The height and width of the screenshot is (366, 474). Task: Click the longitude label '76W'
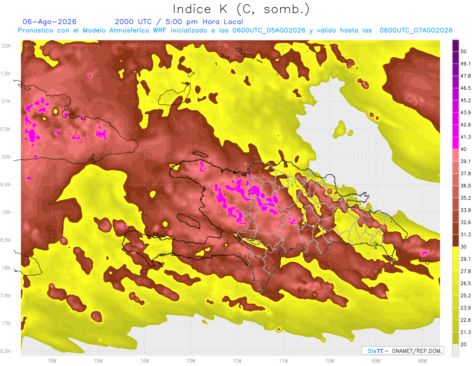(52, 360)
